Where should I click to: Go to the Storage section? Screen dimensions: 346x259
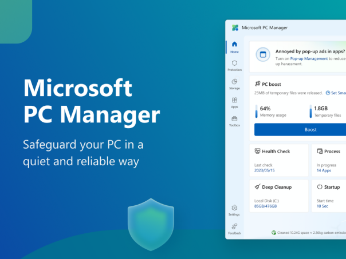point(234,84)
